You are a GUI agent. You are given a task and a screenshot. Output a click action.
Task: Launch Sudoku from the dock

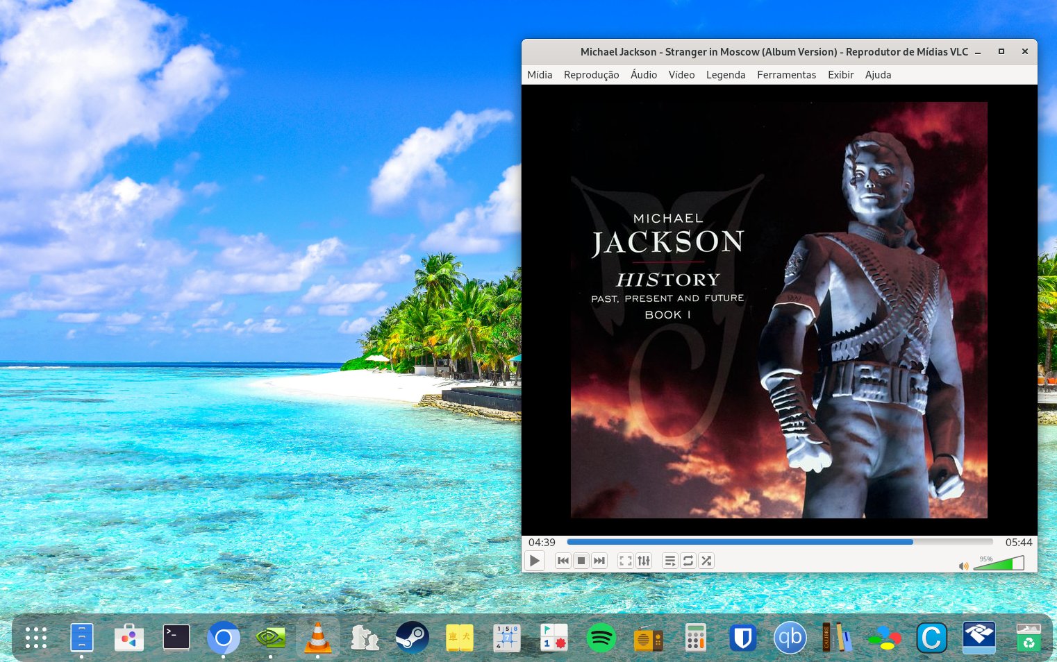pos(507,638)
